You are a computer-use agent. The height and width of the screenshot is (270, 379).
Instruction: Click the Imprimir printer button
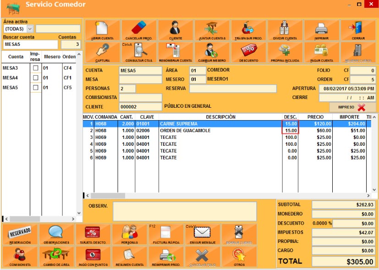(x=321, y=30)
